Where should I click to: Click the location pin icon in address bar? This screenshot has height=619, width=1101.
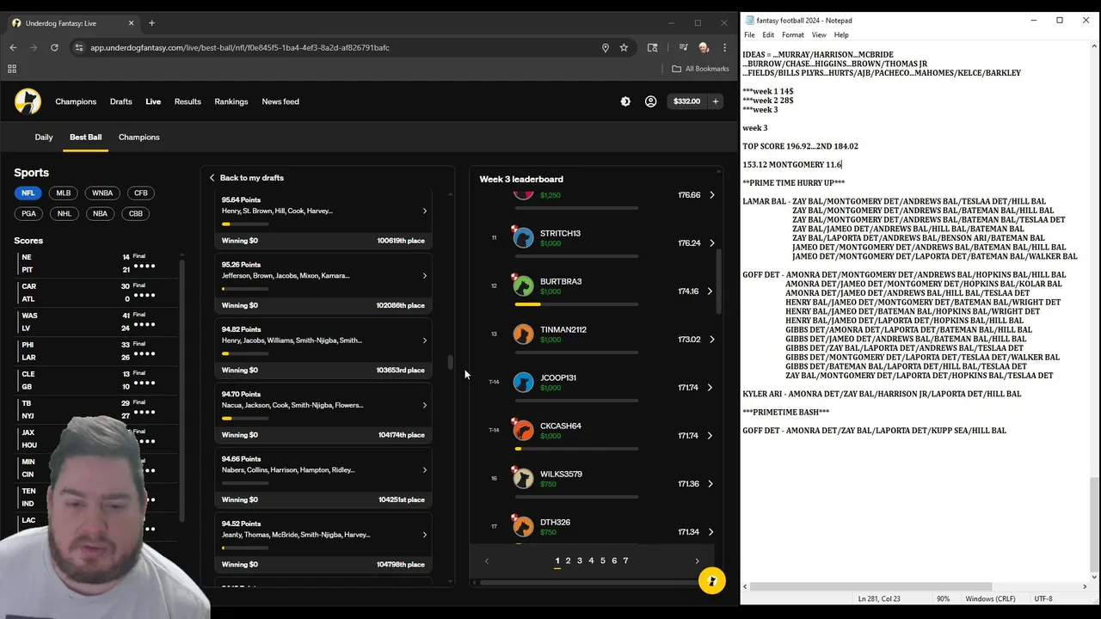tap(606, 47)
